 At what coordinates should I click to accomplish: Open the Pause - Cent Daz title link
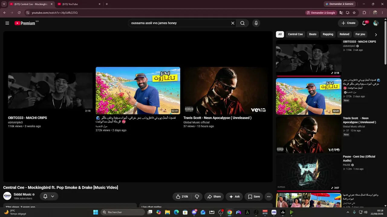(359, 159)
